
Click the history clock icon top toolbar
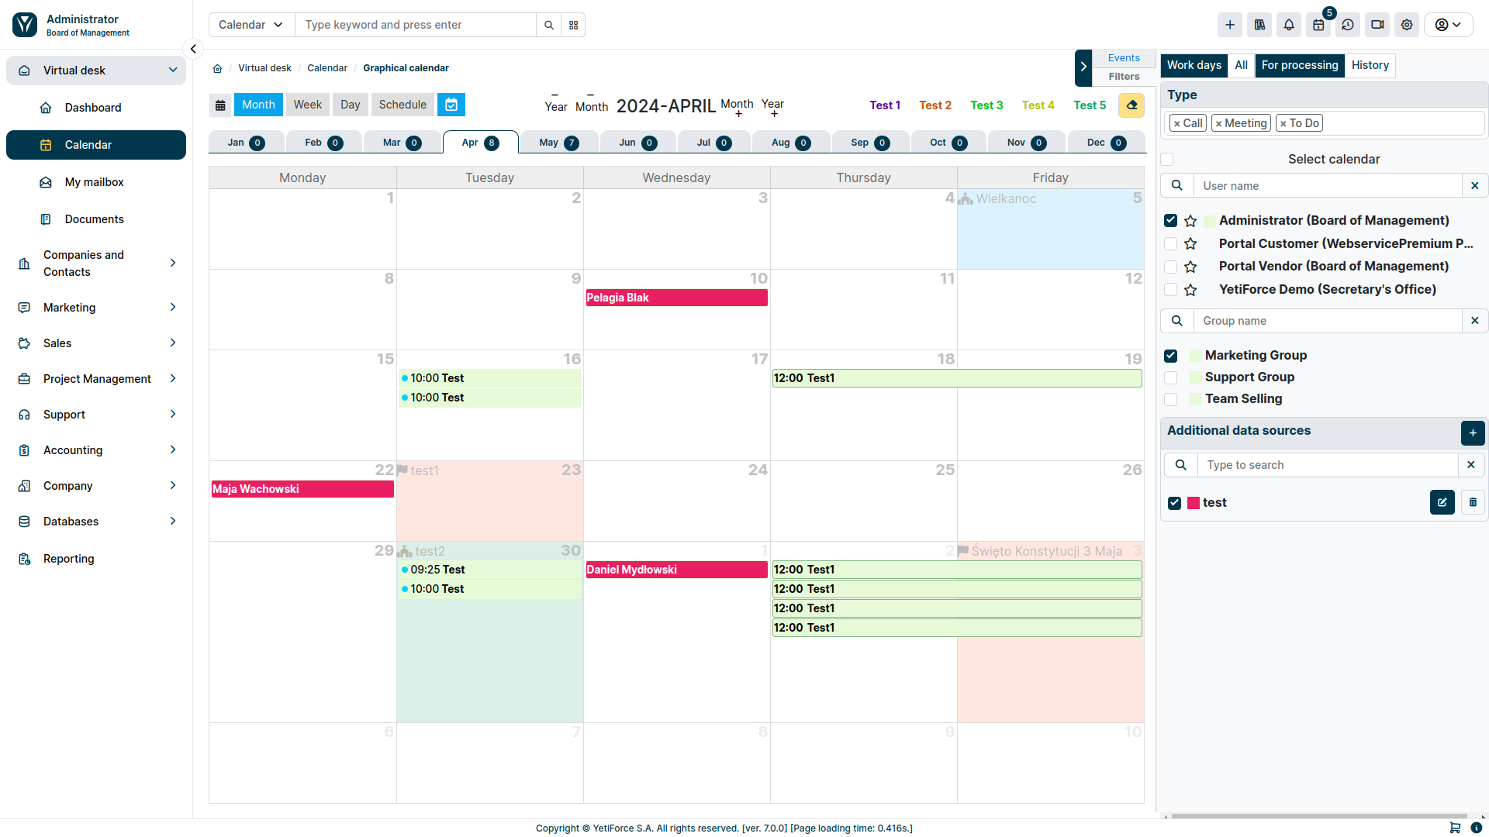pos(1348,23)
